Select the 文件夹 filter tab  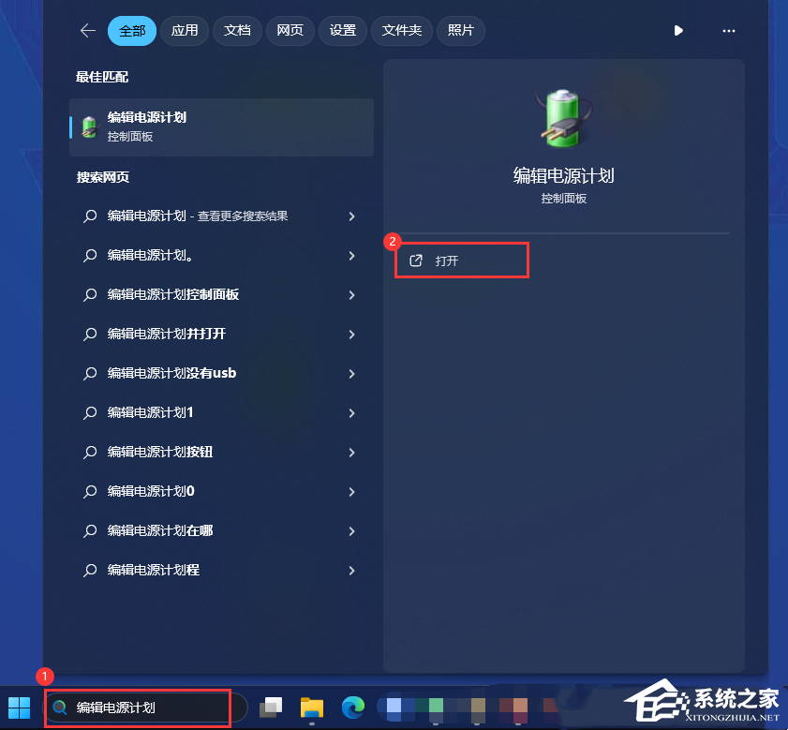pyautogui.click(x=402, y=31)
